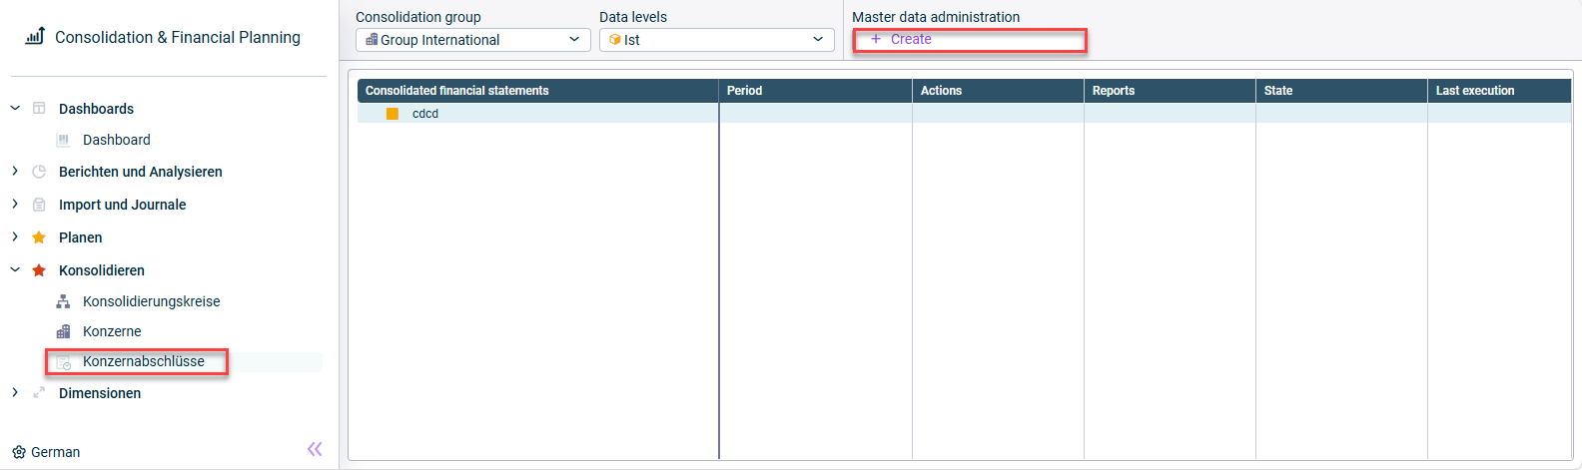Collapse the sidebar with the double-chevron icon
Viewport: 1582px width, 470px height.
tap(315, 449)
